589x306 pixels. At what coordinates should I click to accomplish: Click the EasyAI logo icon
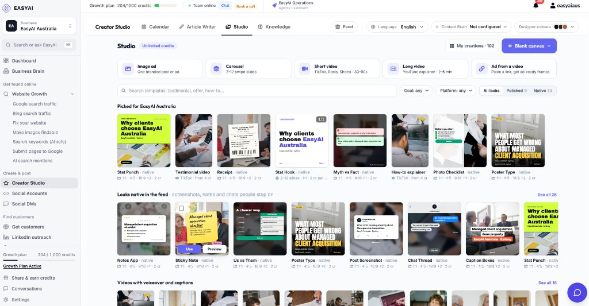(6, 8)
